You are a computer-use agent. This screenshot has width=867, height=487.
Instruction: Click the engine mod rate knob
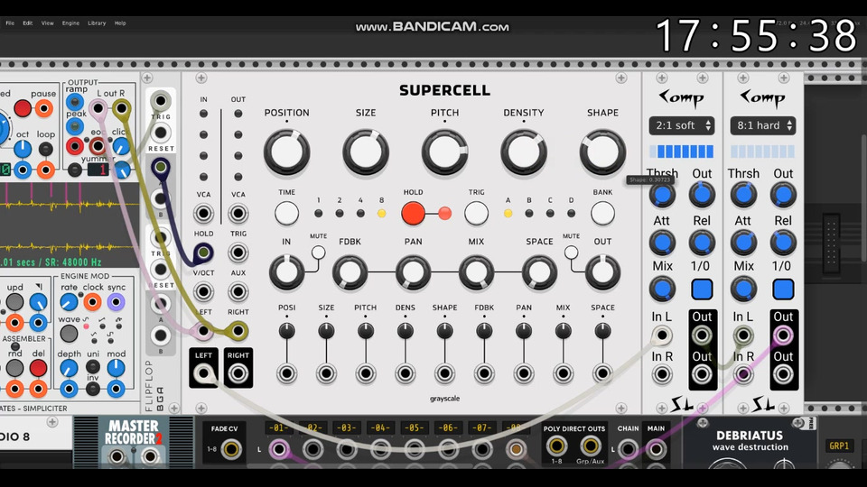[x=69, y=302]
